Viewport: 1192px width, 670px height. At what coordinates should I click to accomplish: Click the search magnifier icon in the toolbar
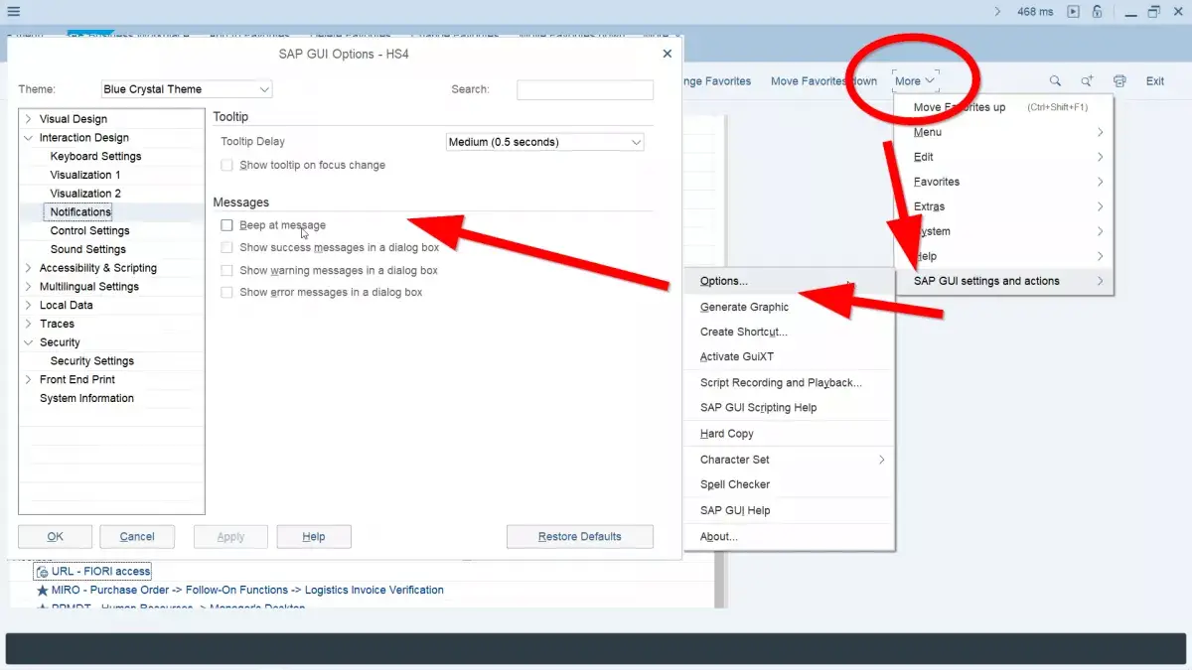click(x=1055, y=81)
